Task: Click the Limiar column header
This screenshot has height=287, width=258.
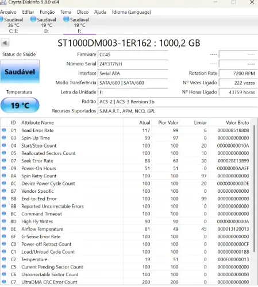Action: coord(194,123)
